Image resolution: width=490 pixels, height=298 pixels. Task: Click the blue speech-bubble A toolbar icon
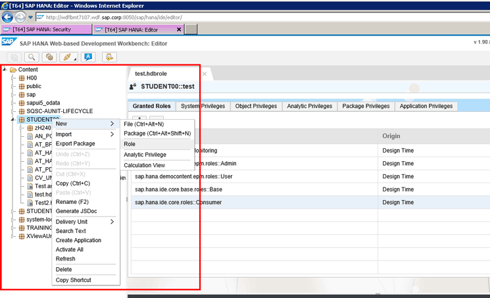coord(88,57)
